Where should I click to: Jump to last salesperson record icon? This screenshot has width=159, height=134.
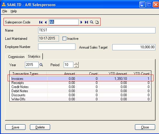click(x=87, y=22)
